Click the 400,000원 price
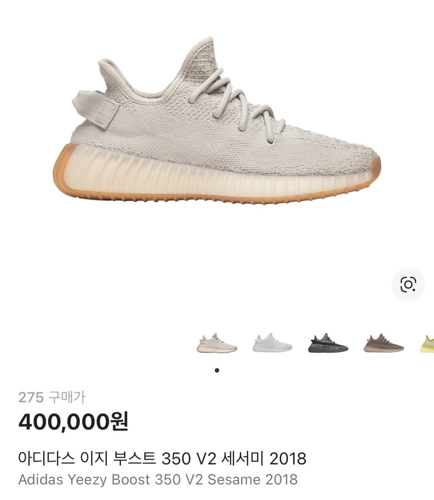The width and height of the screenshot is (434, 500). 73,421
